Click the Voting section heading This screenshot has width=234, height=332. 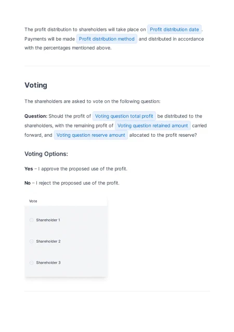click(36, 85)
